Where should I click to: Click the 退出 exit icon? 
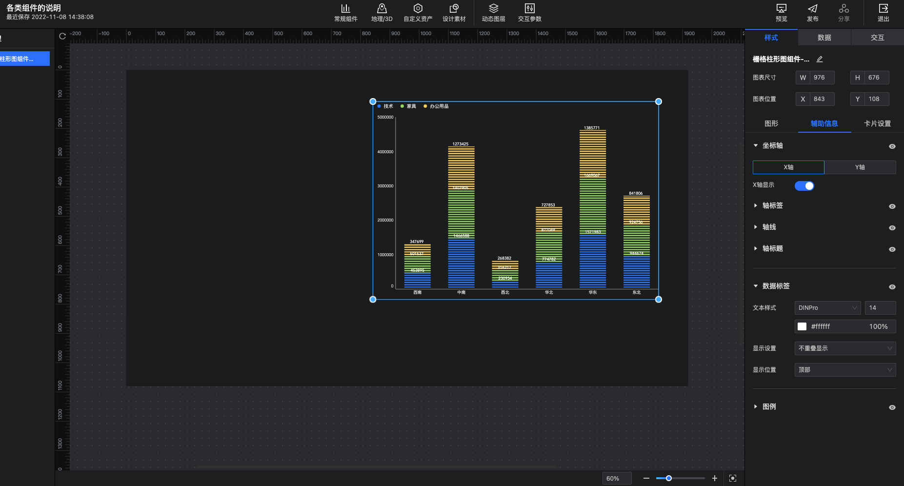(x=883, y=13)
